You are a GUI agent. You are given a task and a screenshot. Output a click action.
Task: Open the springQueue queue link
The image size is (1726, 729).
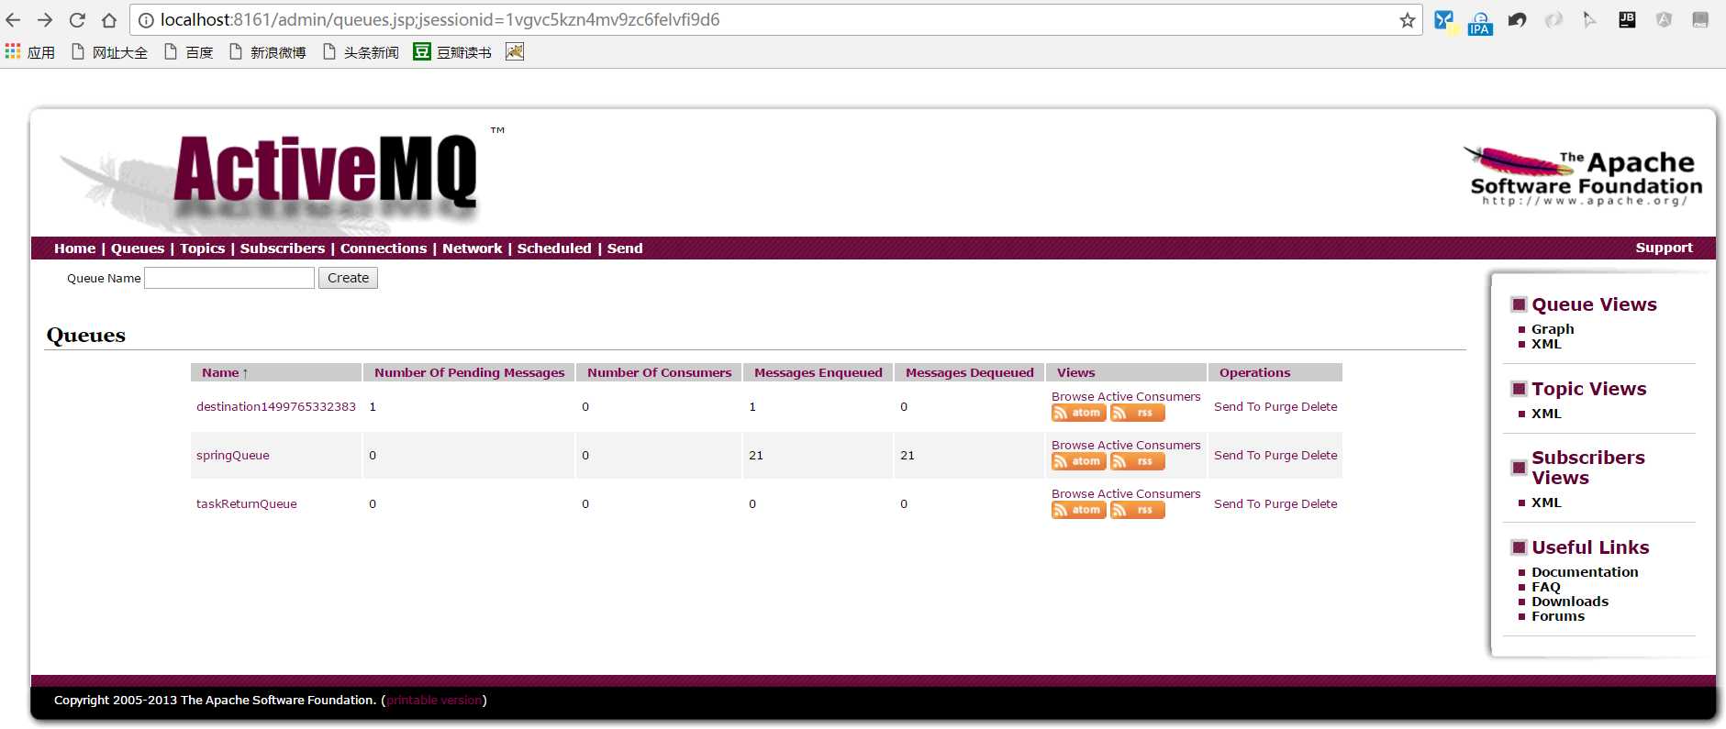click(233, 456)
